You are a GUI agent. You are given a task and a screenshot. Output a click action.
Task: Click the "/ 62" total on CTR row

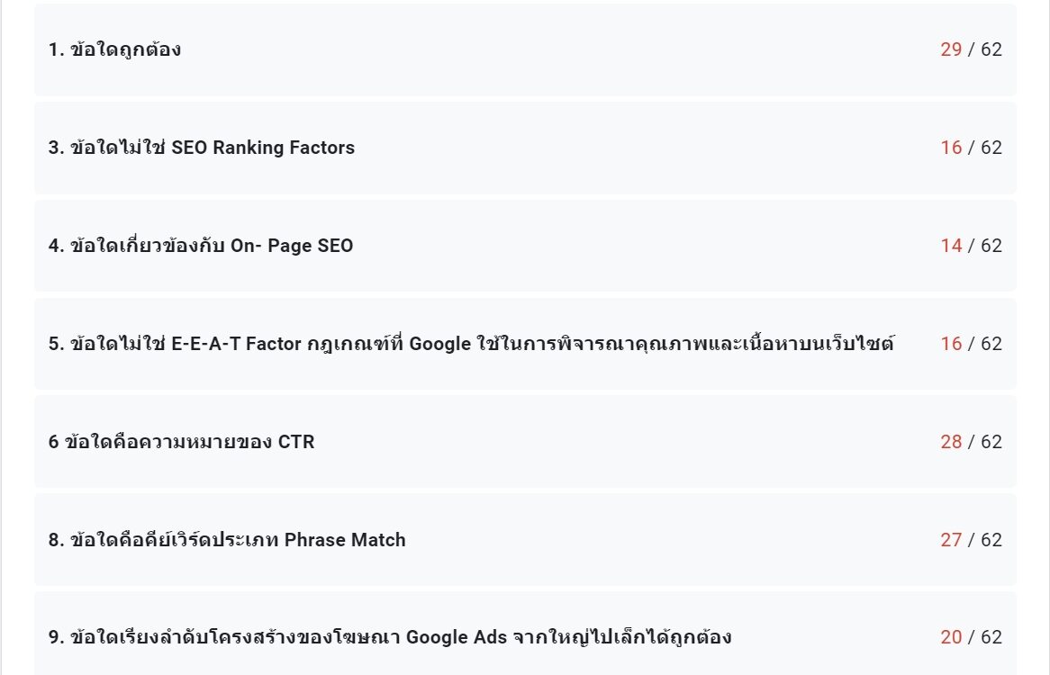point(985,442)
